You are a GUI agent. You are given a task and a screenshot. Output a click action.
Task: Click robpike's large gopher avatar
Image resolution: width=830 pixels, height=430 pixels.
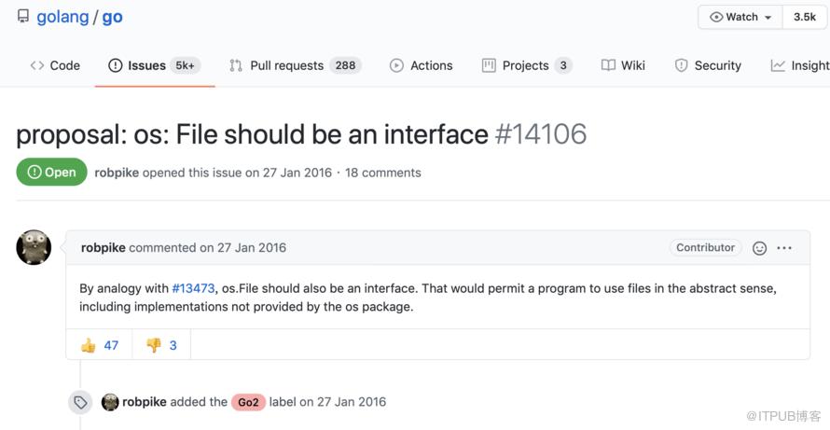34,247
